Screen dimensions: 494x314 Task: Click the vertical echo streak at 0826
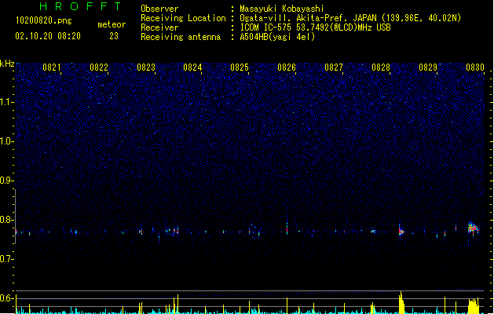click(x=287, y=226)
